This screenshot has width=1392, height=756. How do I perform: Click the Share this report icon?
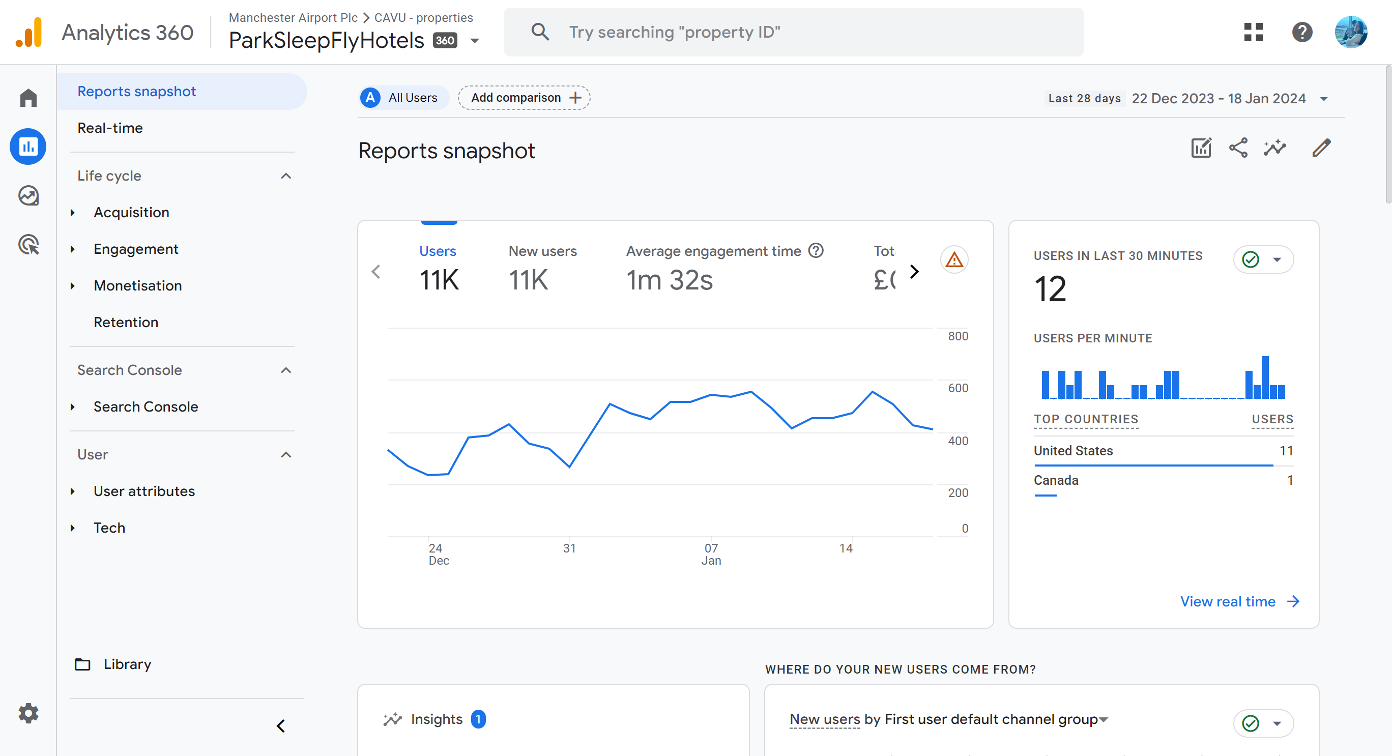[x=1238, y=148]
